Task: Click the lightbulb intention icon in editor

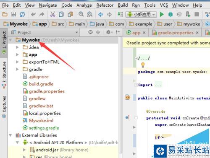Action: coord(143,65)
